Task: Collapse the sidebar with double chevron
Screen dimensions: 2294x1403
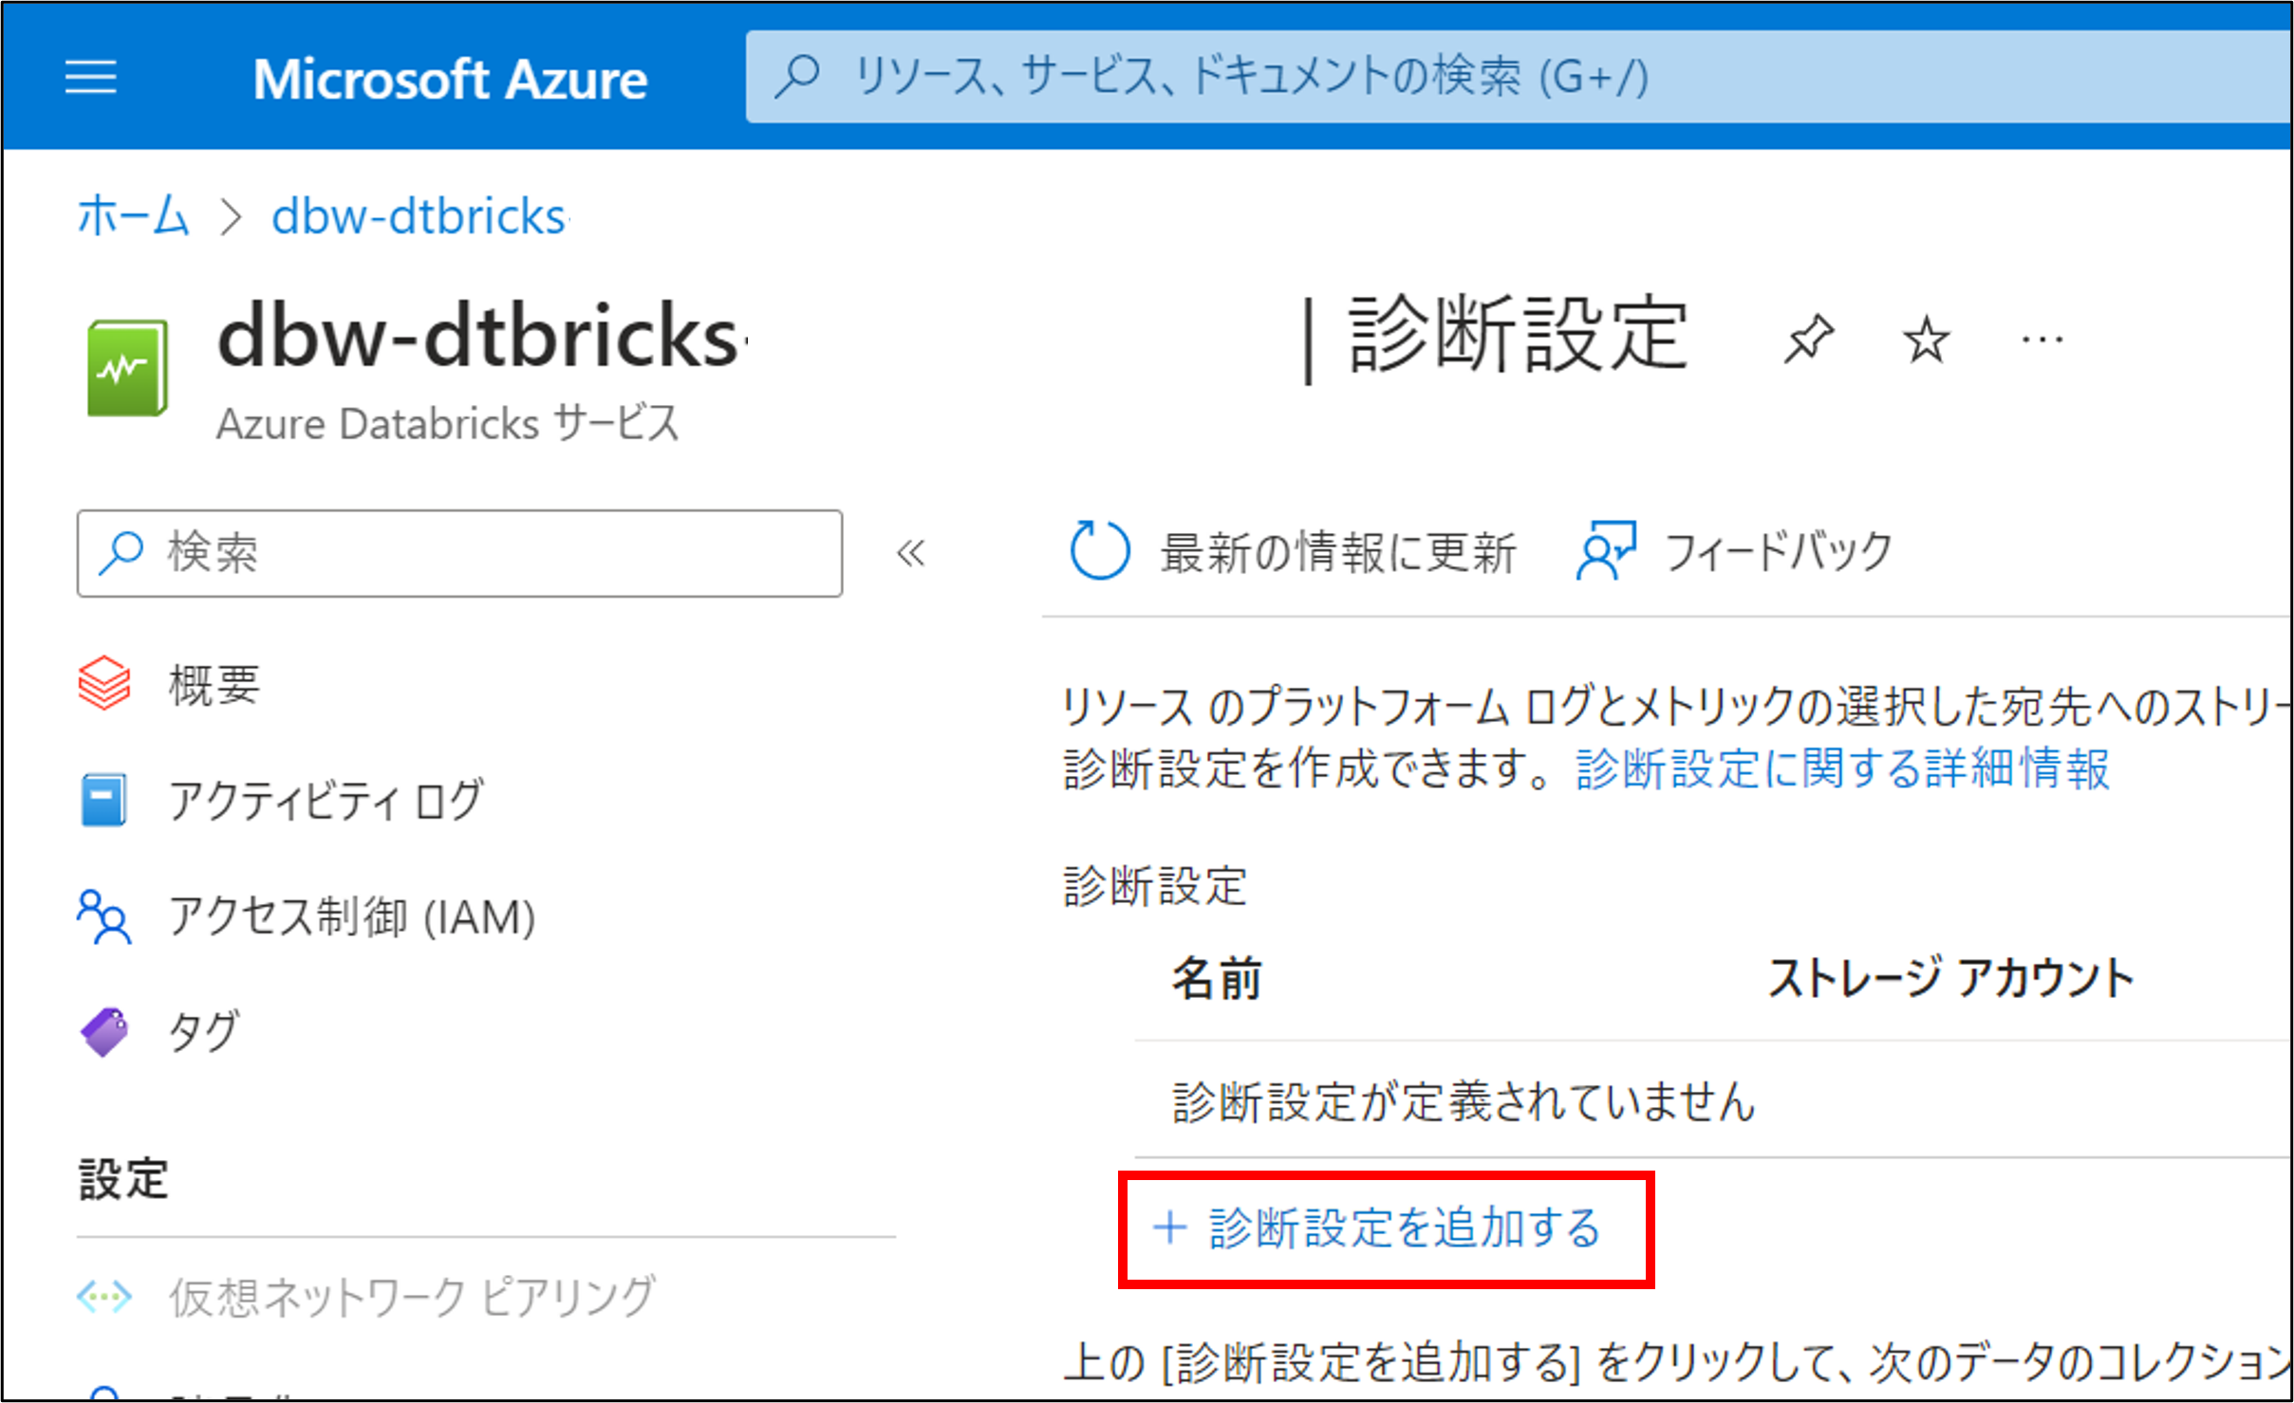Action: point(910,553)
